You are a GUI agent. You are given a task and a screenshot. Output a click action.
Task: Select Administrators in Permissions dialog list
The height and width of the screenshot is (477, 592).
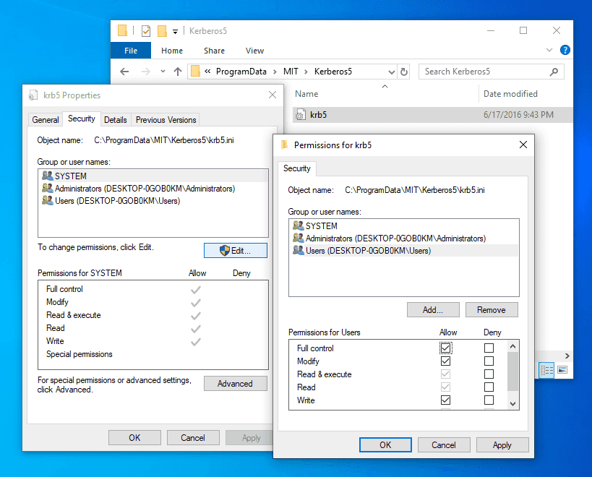tap(404, 238)
